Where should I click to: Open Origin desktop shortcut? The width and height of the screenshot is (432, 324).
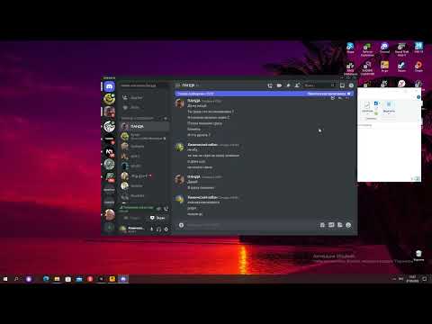(x=418, y=67)
